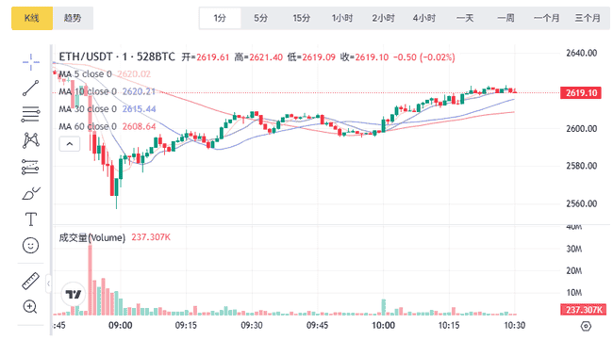Screen dimensions: 613x340
Task: Open chart settings gear icon
Action: point(586,326)
